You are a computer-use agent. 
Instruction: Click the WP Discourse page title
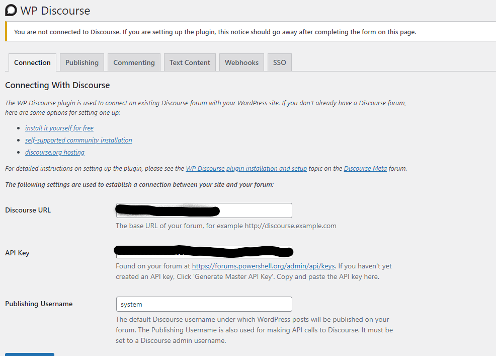click(55, 11)
